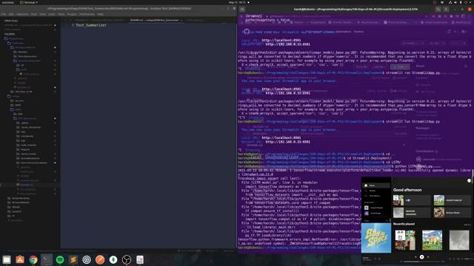Screen dimensions: 474x266
Task: Open the Goto menu in Sublime Text
Action: pyautogui.click(x=52, y=14)
